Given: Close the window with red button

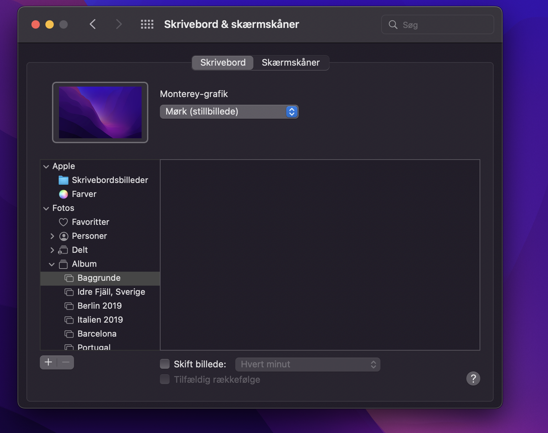Looking at the screenshot, I should point(36,24).
